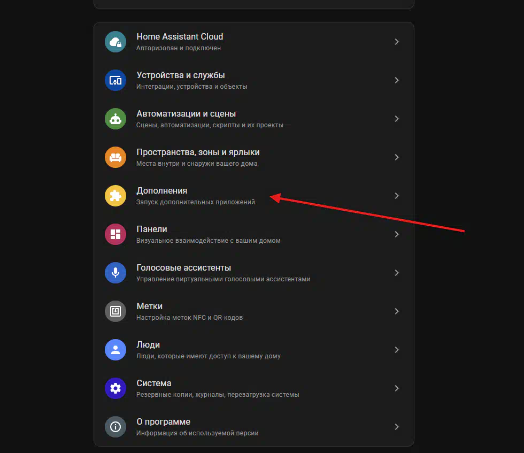Open the Метки entry

[x=149, y=306]
